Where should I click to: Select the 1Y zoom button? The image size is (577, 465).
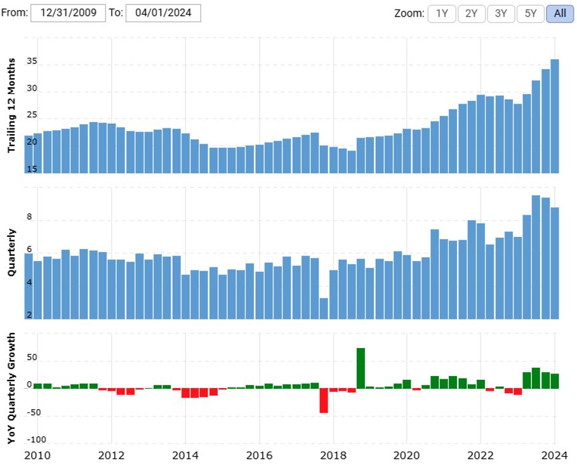click(442, 13)
